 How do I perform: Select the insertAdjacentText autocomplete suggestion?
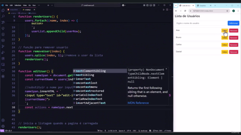100,103
